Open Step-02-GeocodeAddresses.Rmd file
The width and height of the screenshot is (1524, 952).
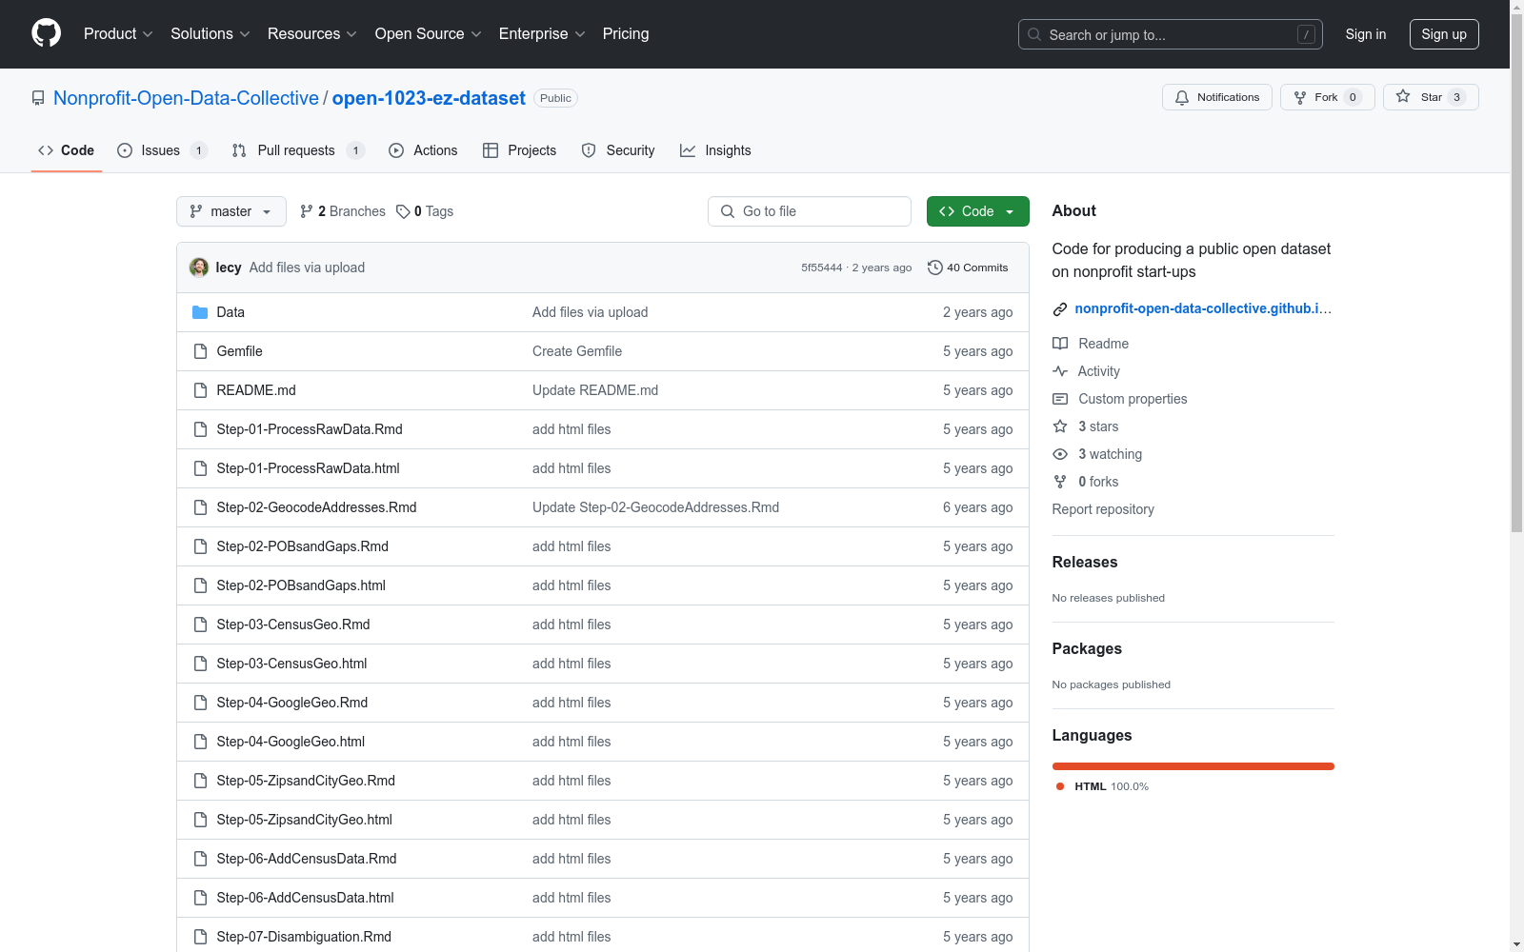tap(316, 507)
